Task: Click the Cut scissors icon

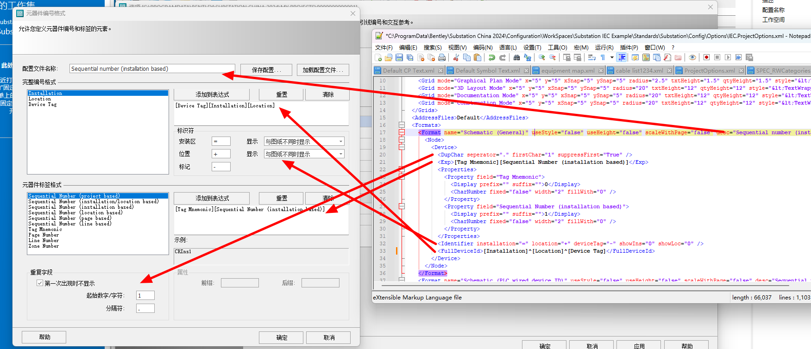Action: tap(456, 57)
